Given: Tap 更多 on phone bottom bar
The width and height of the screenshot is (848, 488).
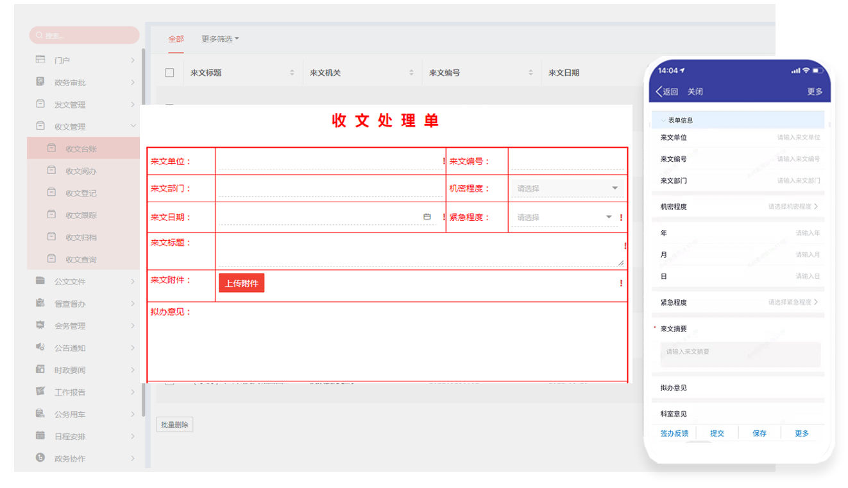Looking at the screenshot, I should 802,433.
